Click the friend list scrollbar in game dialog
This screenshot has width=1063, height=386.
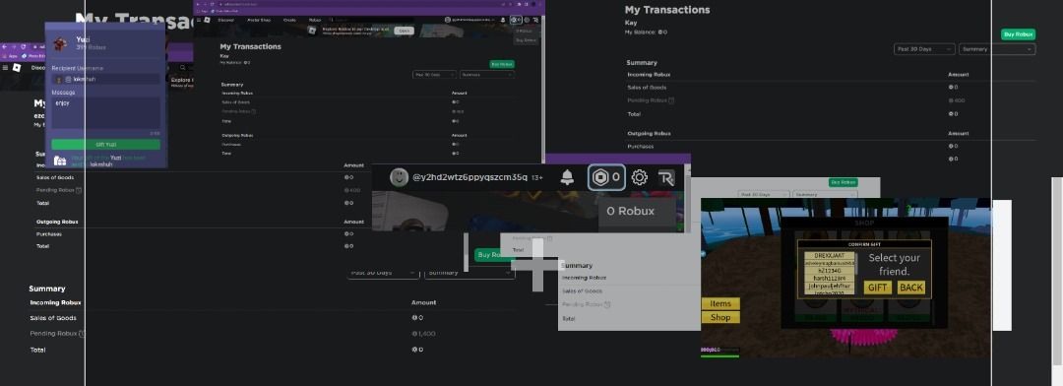857,263
